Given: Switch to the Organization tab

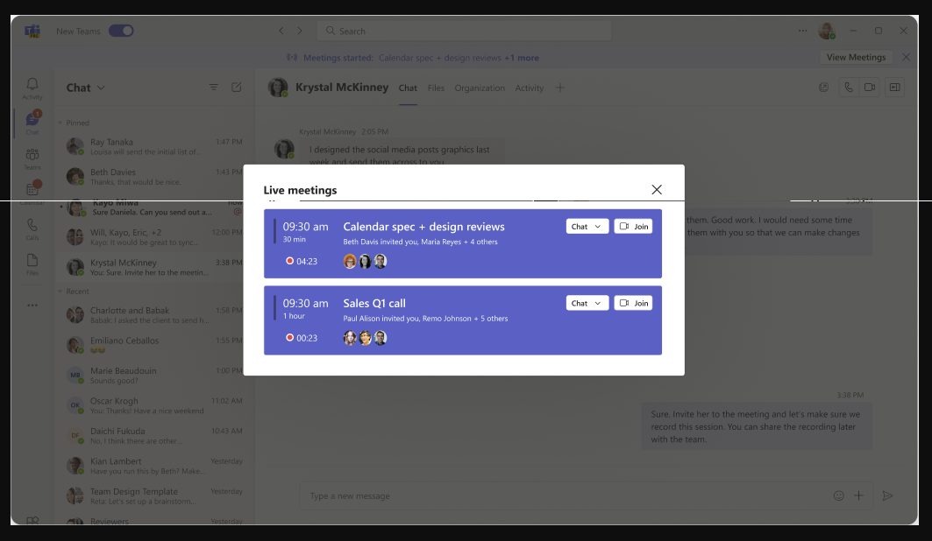Looking at the screenshot, I should pos(480,88).
